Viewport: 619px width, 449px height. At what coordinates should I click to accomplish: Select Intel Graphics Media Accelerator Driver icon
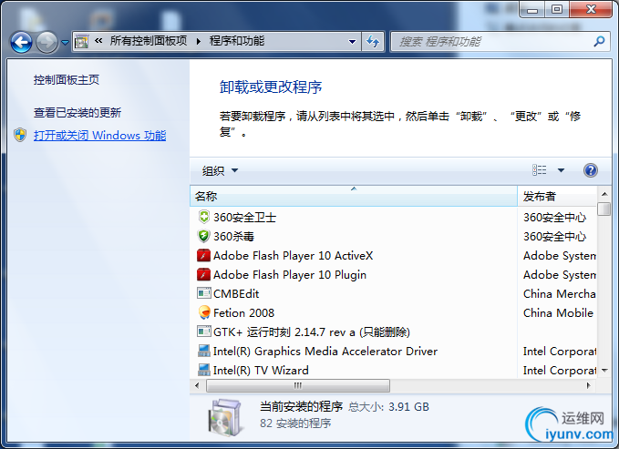coord(203,351)
